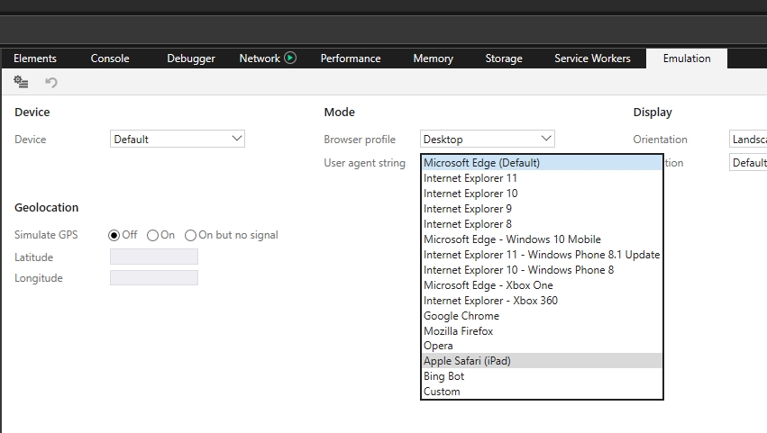
Task: Select Internet Explorer 10 - Windows Phone 8
Action: point(542,269)
